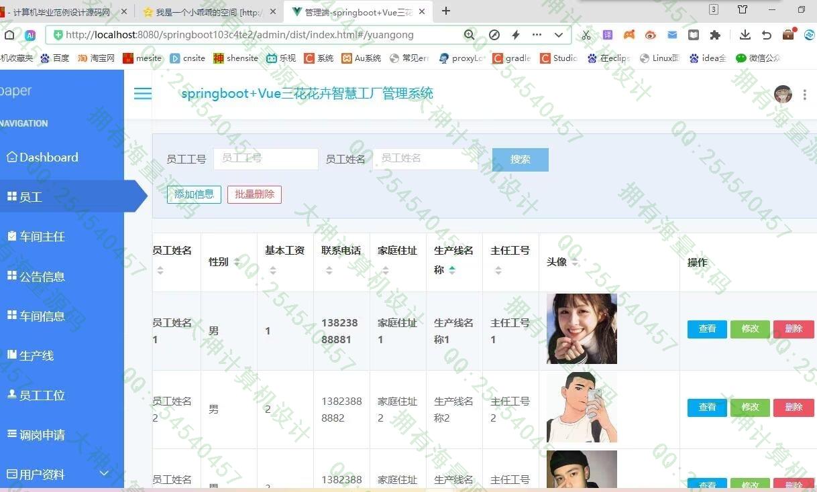Screen dimensions: 817x492
Task: Focus the 员工工号 search input
Action: click(x=266, y=159)
